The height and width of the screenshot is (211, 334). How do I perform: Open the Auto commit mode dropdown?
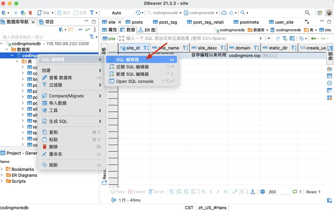click(117, 13)
